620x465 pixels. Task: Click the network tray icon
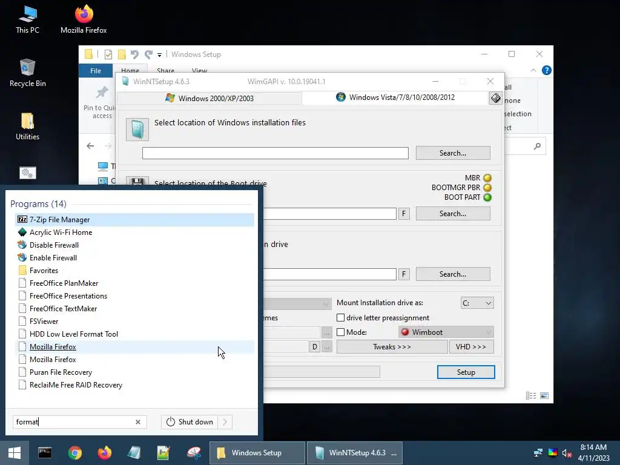538,453
